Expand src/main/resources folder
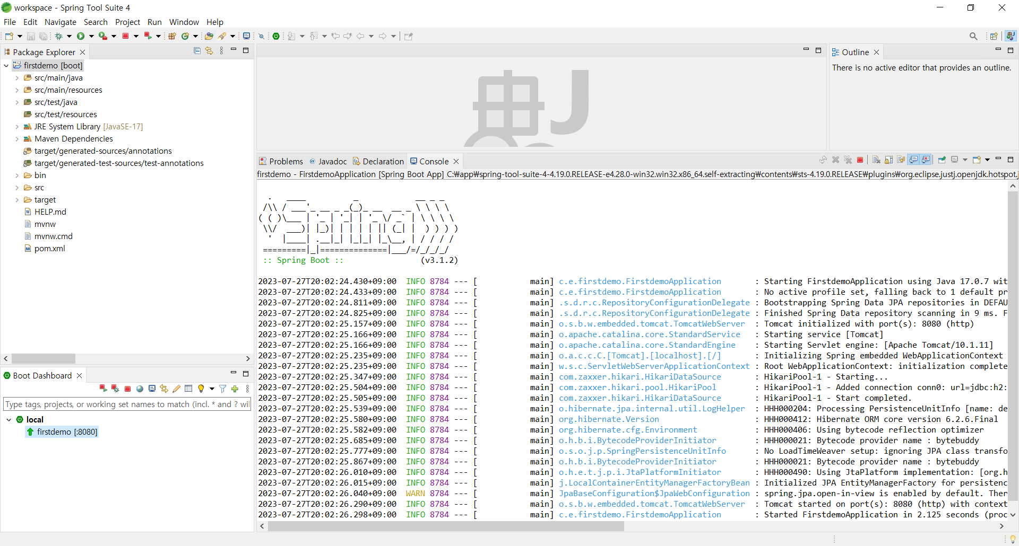 (x=17, y=90)
